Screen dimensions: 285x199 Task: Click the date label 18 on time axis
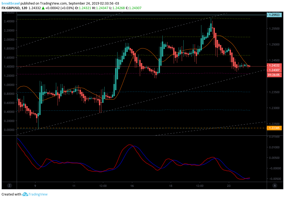click(171, 186)
